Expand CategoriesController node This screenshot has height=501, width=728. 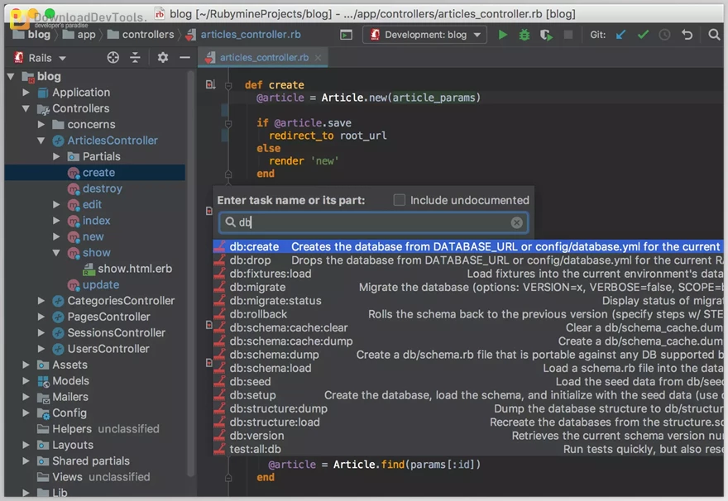tap(41, 301)
